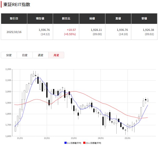Click the current value 1,936.76 (14:12)
Viewport: 158px width, 146px height.
pyautogui.click(x=44, y=32)
